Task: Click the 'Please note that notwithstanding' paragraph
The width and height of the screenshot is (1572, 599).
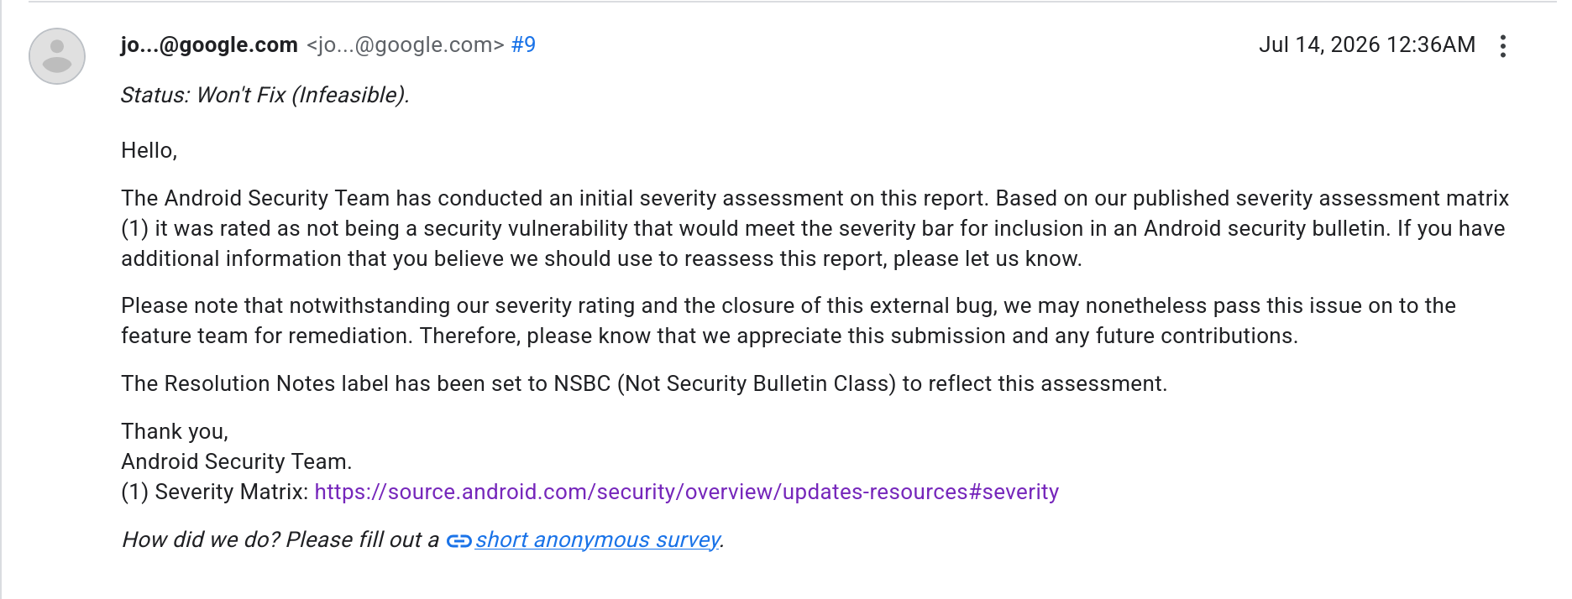Action: [788, 320]
